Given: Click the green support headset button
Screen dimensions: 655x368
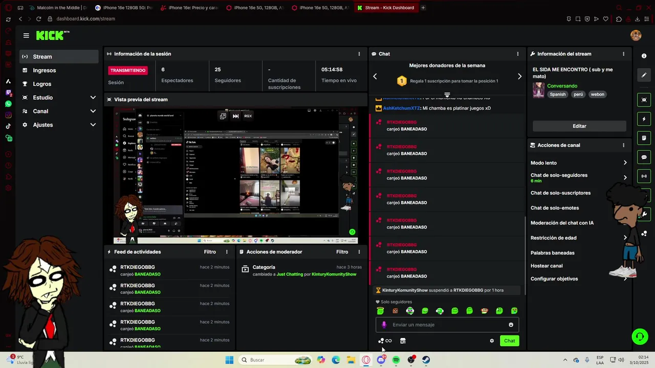Looking at the screenshot, I should [x=640, y=336].
